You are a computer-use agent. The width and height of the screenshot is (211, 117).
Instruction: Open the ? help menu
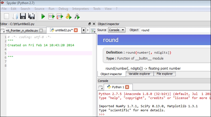(116, 9)
